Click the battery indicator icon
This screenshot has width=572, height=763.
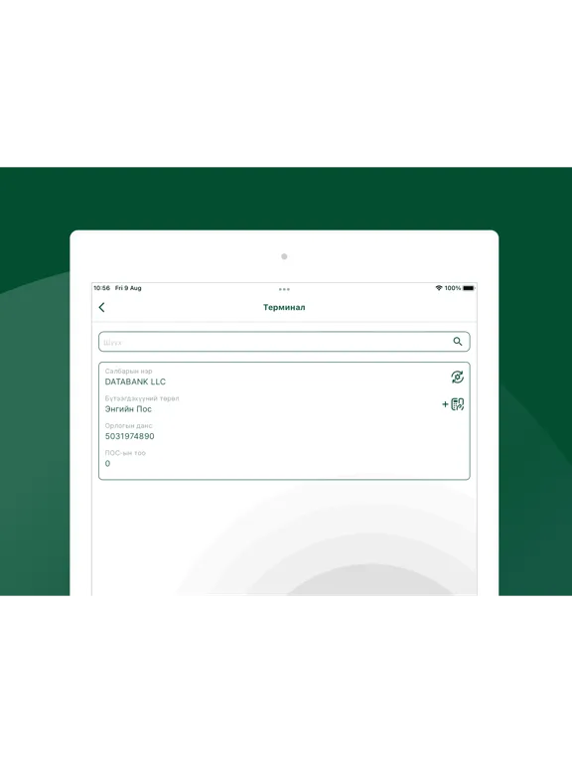[x=469, y=288]
